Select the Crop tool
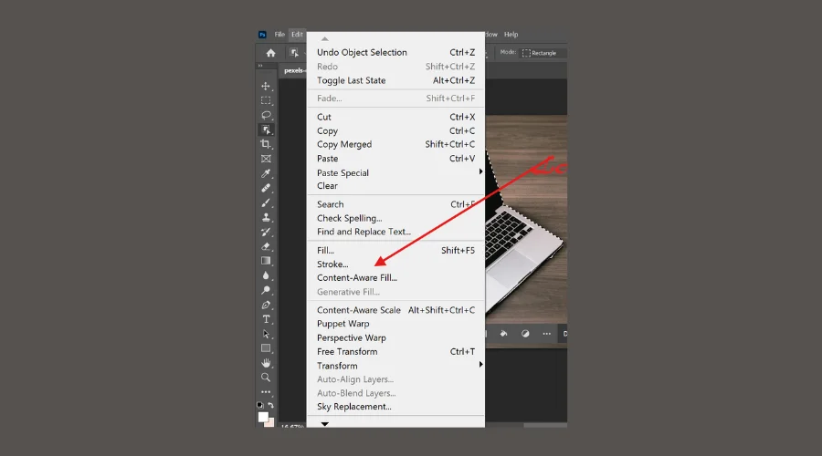The height and width of the screenshot is (456, 822). coord(266,144)
